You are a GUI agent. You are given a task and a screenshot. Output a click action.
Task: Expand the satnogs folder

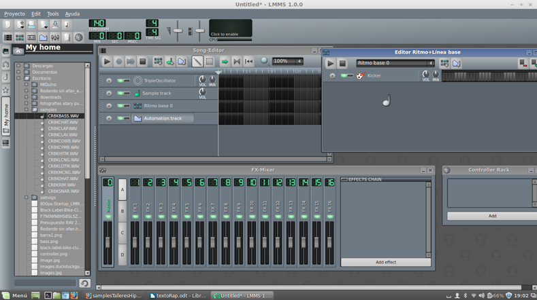tap(27, 198)
